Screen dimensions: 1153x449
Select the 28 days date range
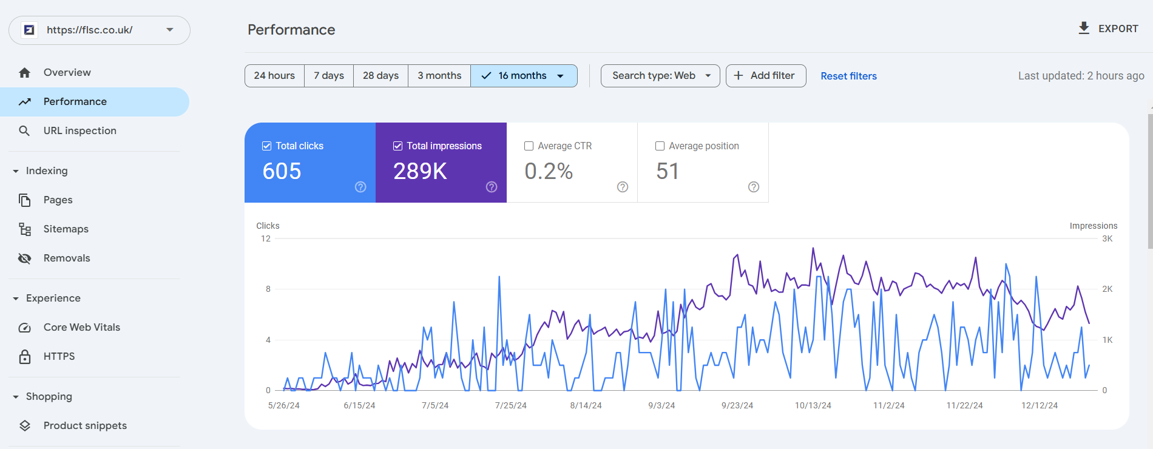tap(380, 76)
